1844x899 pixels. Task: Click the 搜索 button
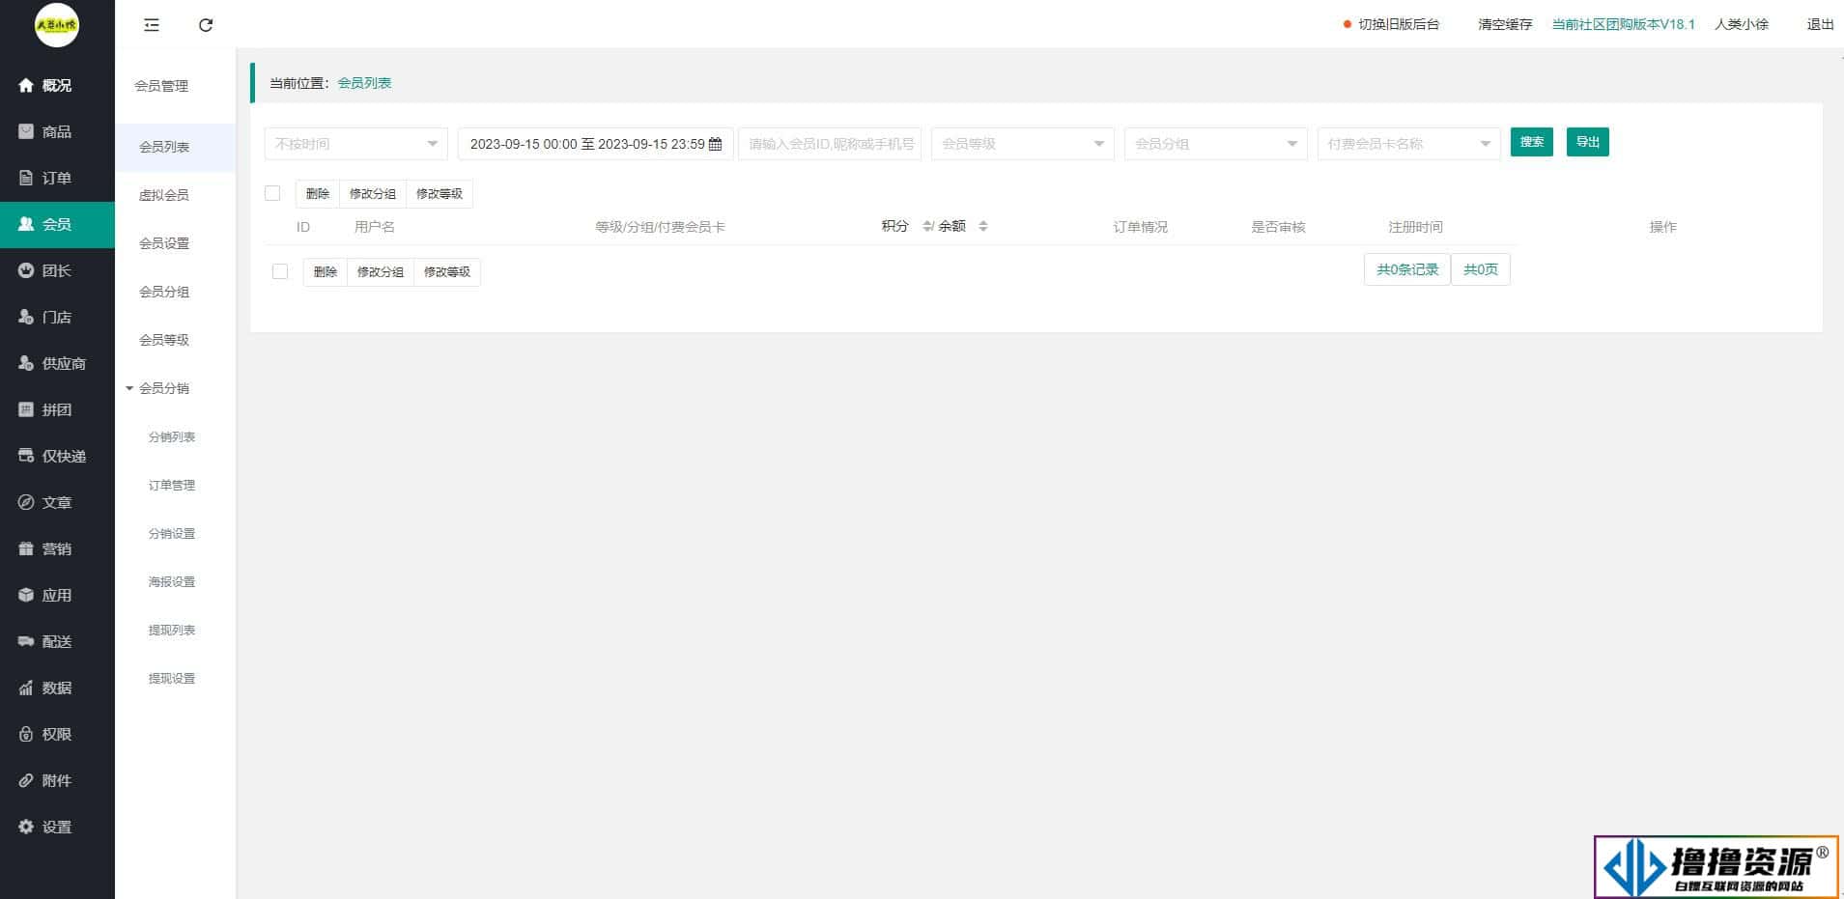1532,142
